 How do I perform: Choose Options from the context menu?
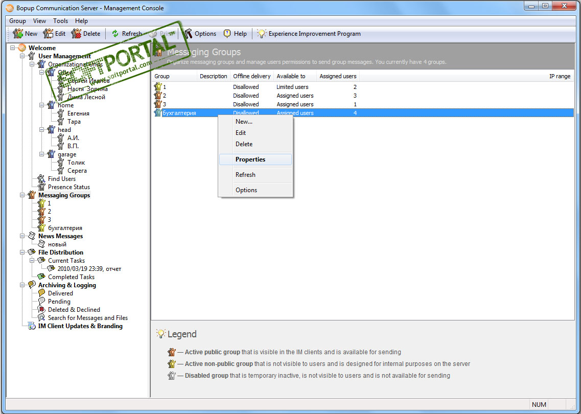click(x=255, y=190)
